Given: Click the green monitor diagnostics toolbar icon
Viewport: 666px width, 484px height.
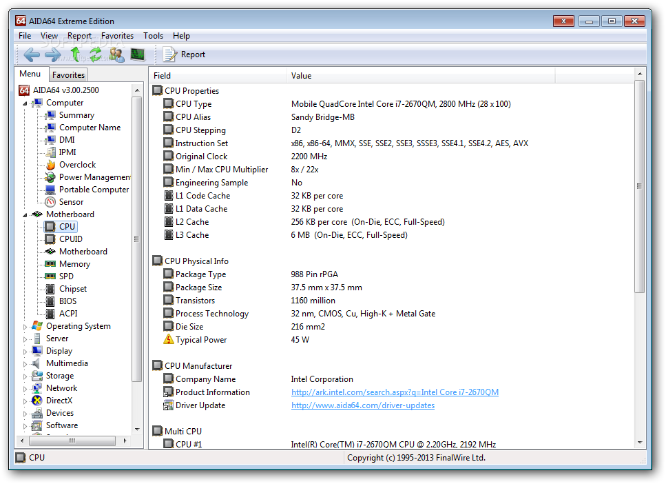Looking at the screenshot, I should [x=138, y=54].
